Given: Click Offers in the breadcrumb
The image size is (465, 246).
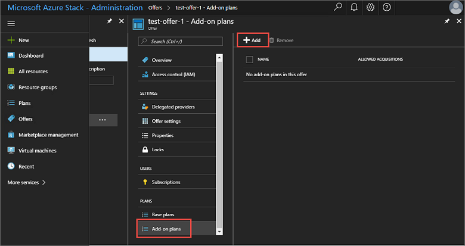Looking at the screenshot, I should (154, 7).
